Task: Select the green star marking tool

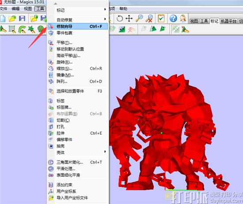Action: point(32,29)
